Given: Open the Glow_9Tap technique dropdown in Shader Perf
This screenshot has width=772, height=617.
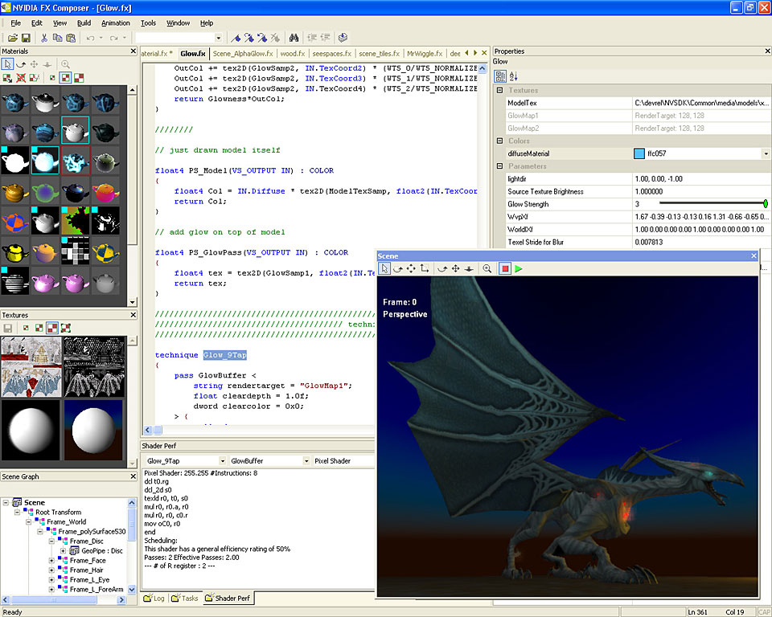Looking at the screenshot, I should point(222,461).
